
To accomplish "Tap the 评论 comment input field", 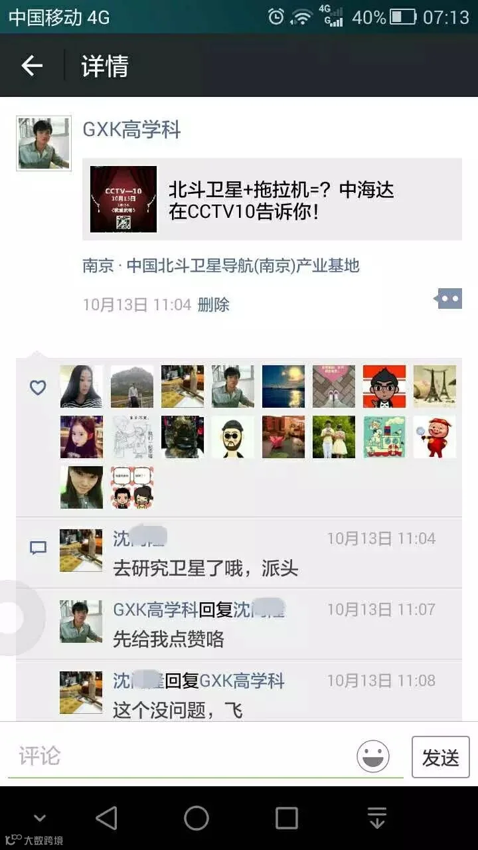I will tap(179, 756).
